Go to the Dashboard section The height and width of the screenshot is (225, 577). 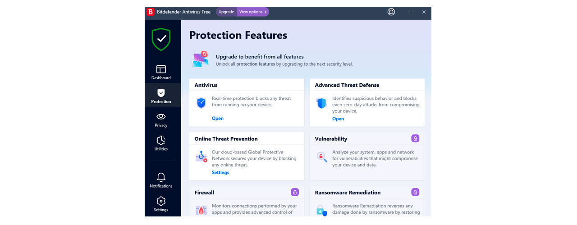pos(161,72)
